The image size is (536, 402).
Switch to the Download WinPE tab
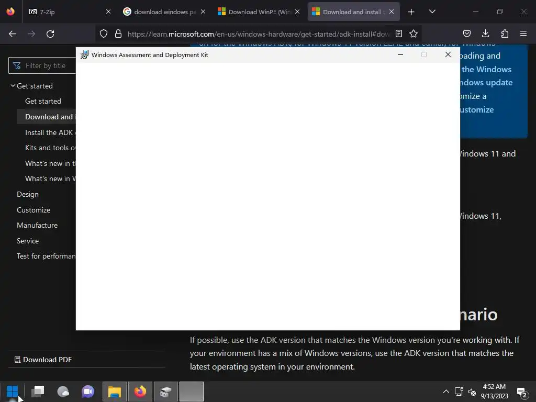point(259,12)
